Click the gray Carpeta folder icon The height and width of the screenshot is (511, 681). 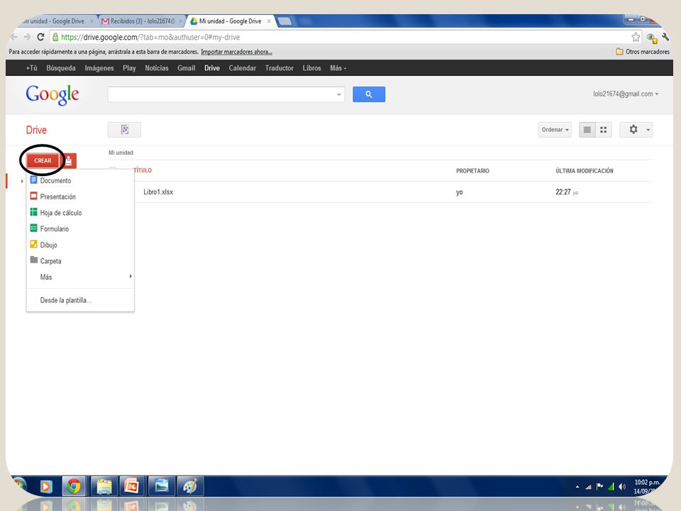tap(33, 260)
